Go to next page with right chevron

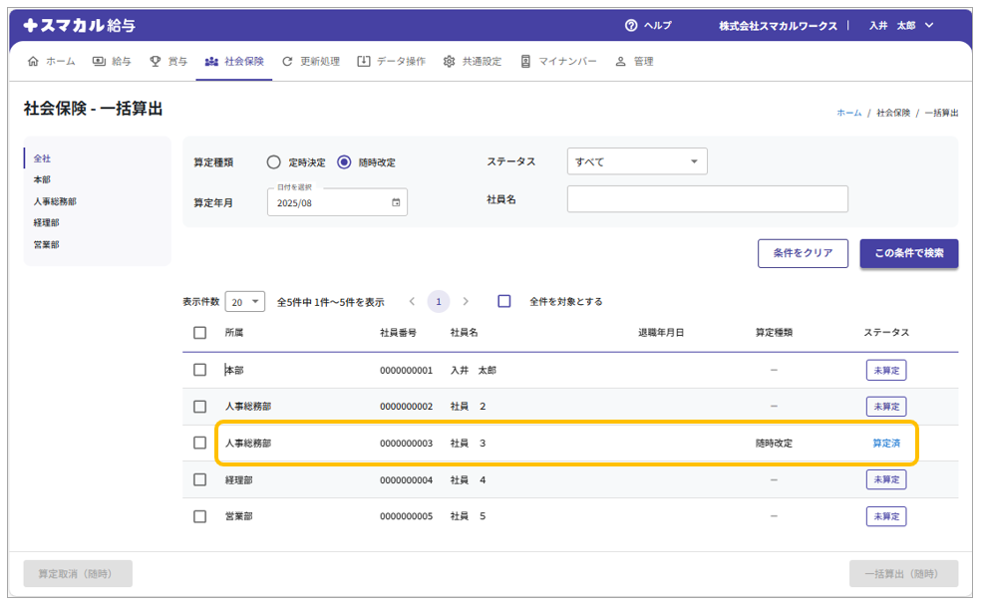pyautogui.click(x=466, y=301)
